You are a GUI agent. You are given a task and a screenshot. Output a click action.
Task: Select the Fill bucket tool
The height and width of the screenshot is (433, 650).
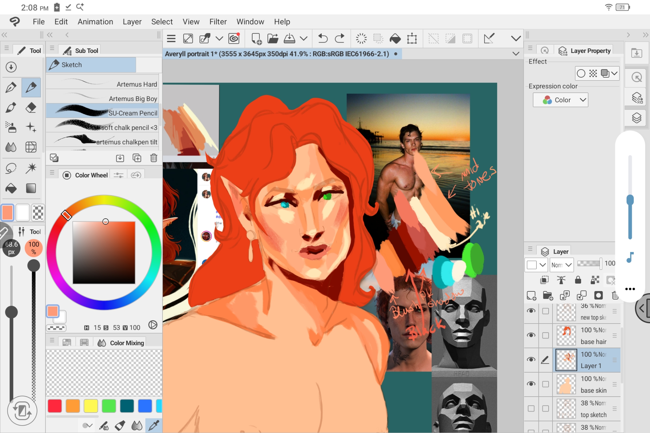click(11, 188)
